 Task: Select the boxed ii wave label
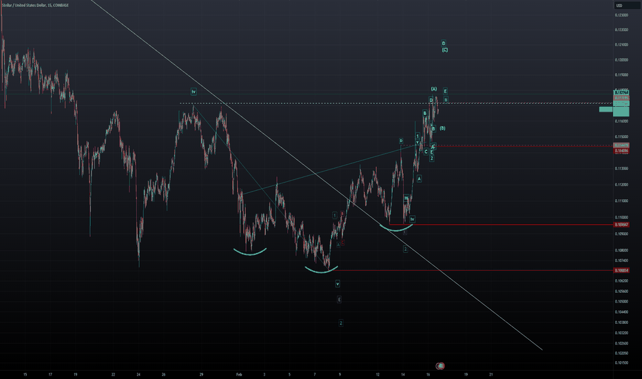pos(446,99)
